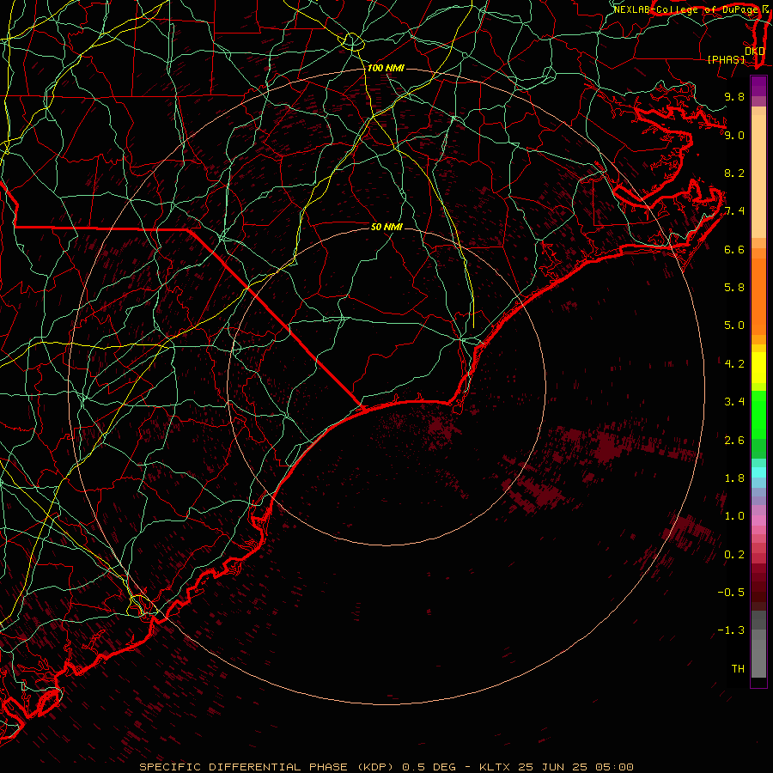Image resolution: width=773 pixels, height=773 pixels.
Task: Click the 2.6 value on the color scale
Action: coord(734,441)
